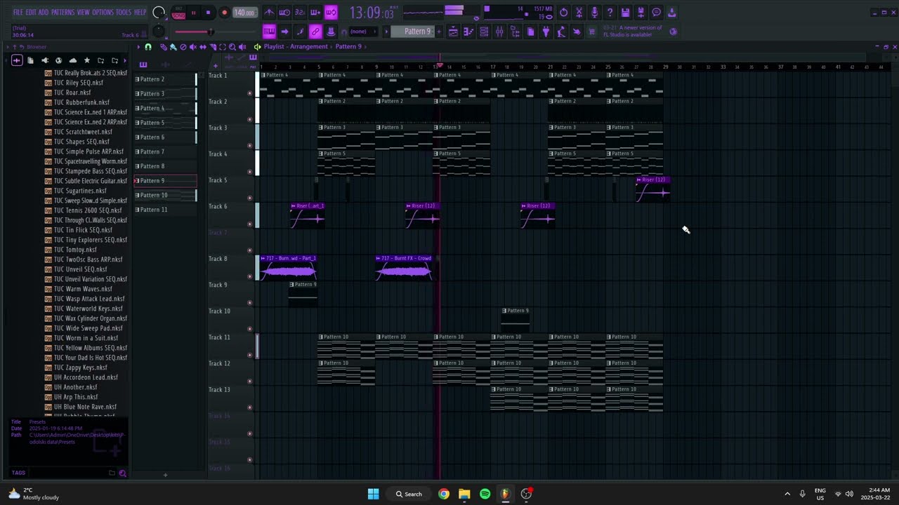Screen dimensions: 899x505
Task: Open the cut scissors audio editor icon
Action: pos(579,12)
